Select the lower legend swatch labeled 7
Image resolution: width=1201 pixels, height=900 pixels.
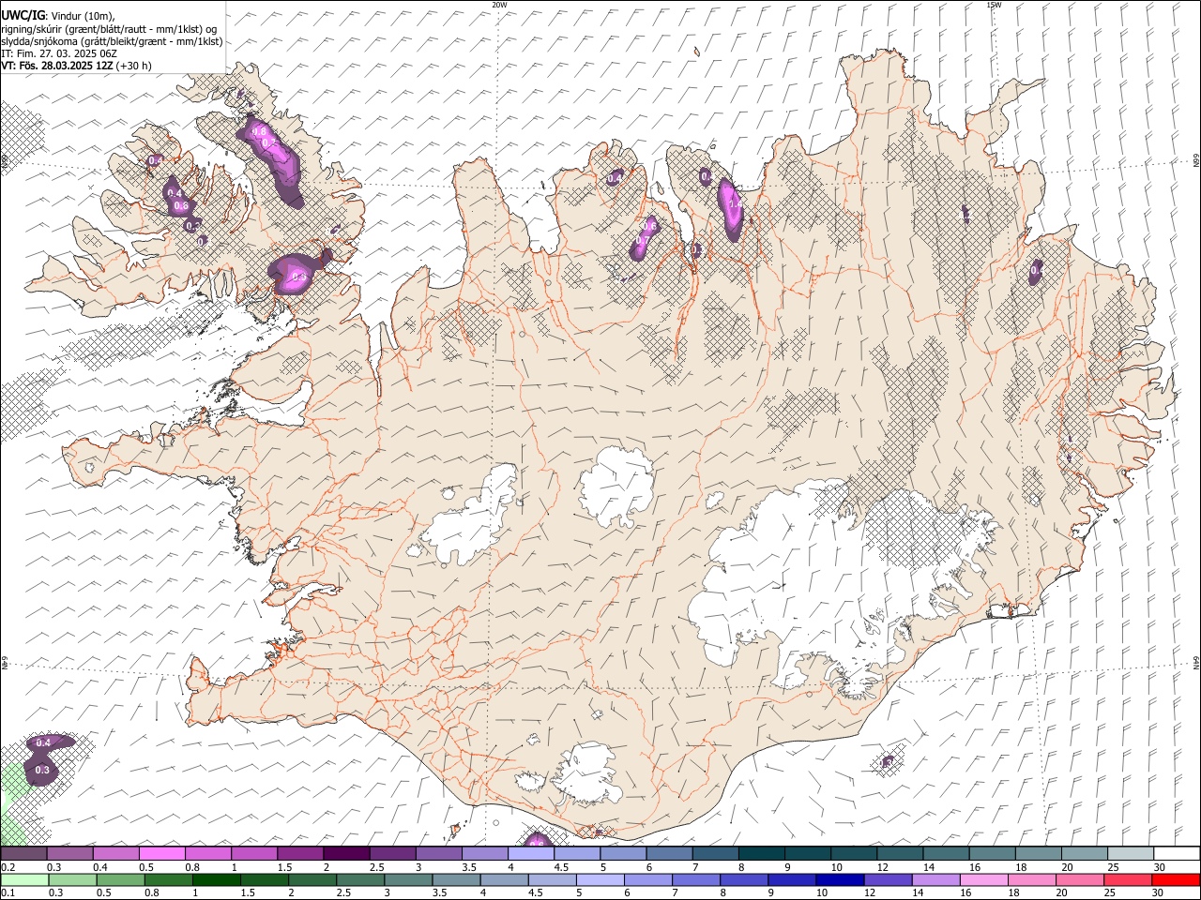(x=695, y=879)
